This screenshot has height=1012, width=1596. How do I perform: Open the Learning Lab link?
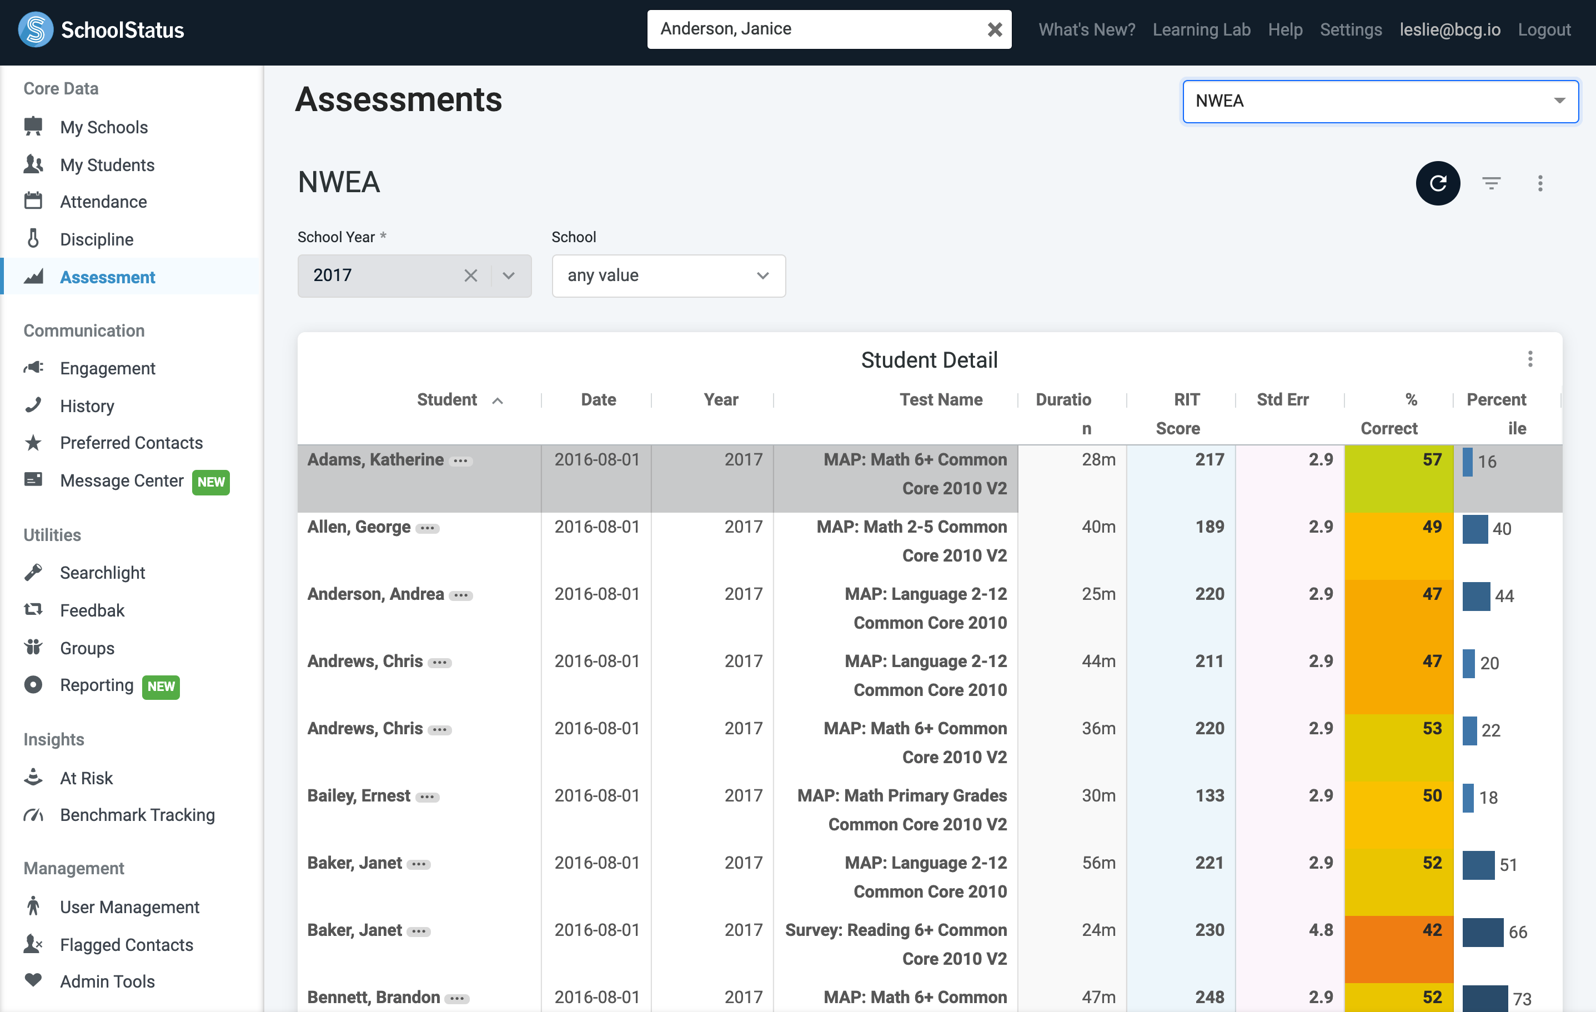pos(1201,29)
